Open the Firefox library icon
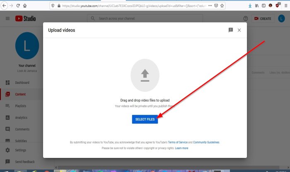 point(257,6)
